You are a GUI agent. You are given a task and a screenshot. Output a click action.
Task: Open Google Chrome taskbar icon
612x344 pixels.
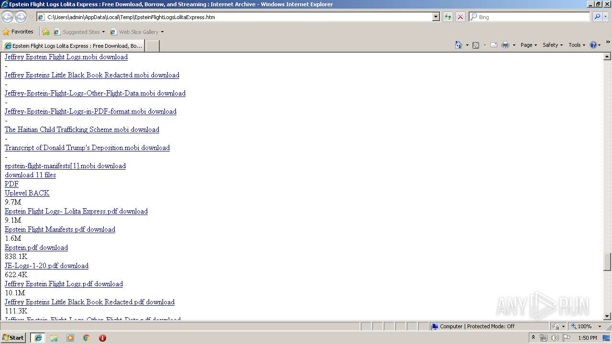pyautogui.click(x=87, y=338)
